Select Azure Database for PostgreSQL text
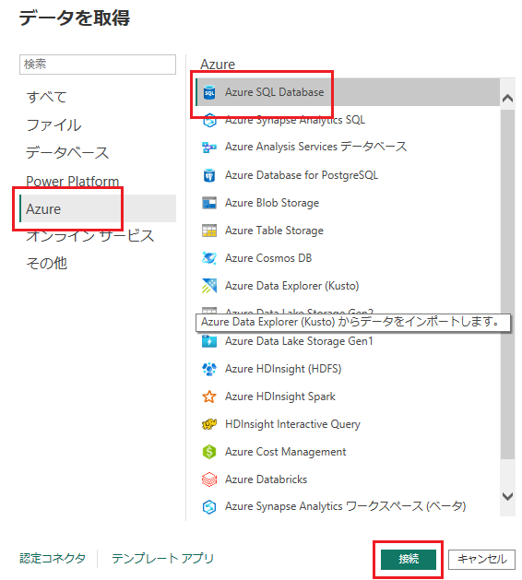522x580 pixels. (302, 175)
